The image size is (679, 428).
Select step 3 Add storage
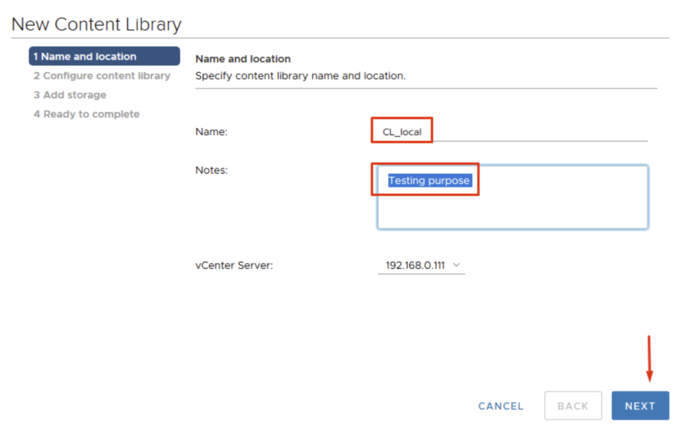tap(70, 95)
